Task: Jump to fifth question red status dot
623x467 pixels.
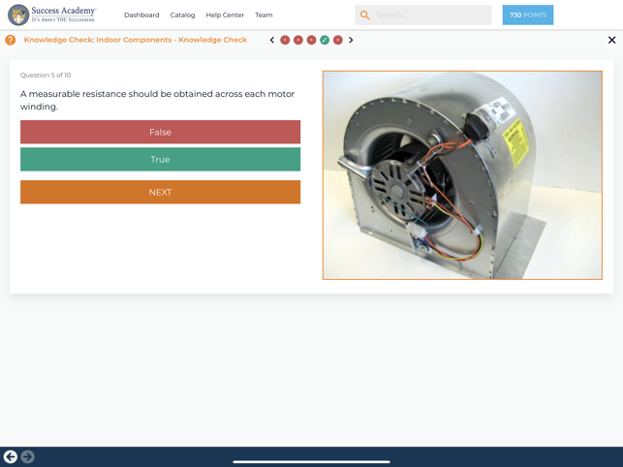Action: coord(338,40)
